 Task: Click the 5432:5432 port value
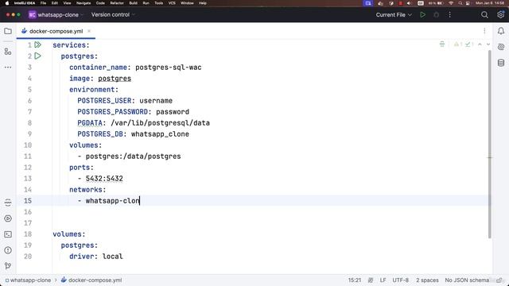[104, 178]
